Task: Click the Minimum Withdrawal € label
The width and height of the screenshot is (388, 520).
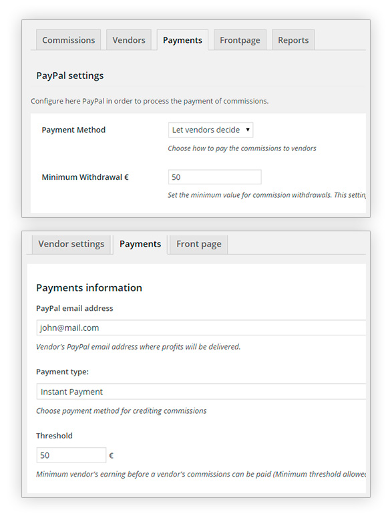Action: [85, 177]
